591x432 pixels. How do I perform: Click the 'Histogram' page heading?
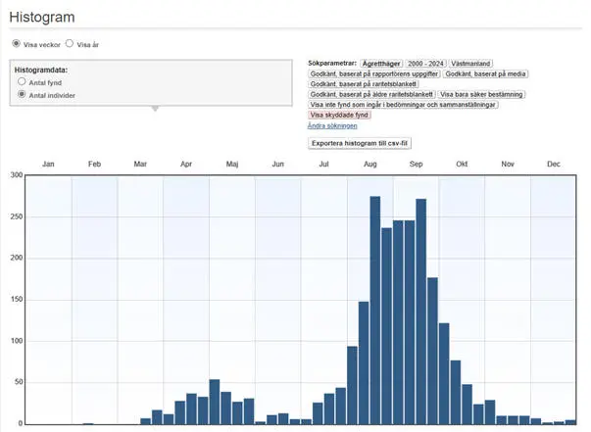42,17
